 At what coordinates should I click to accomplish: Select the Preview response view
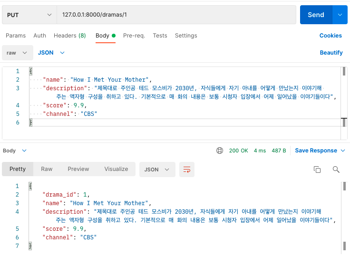[78, 169]
